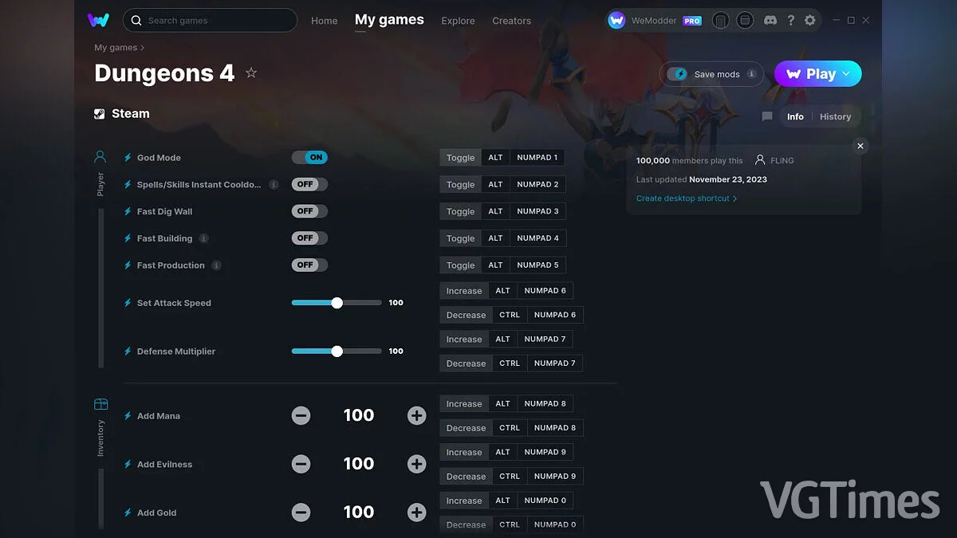Favorite Dungeons 4 with the star icon
Image resolution: width=957 pixels, height=538 pixels.
pyautogui.click(x=251, y=73)
